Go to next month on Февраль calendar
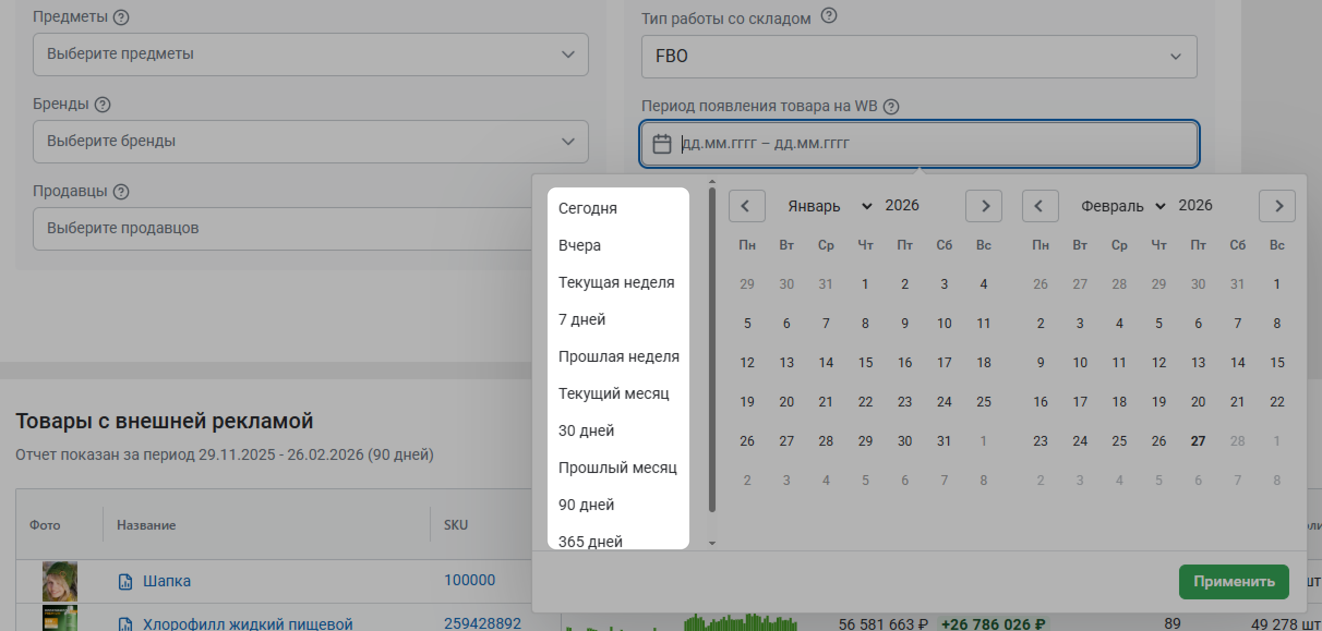 tap(1277, 206)
